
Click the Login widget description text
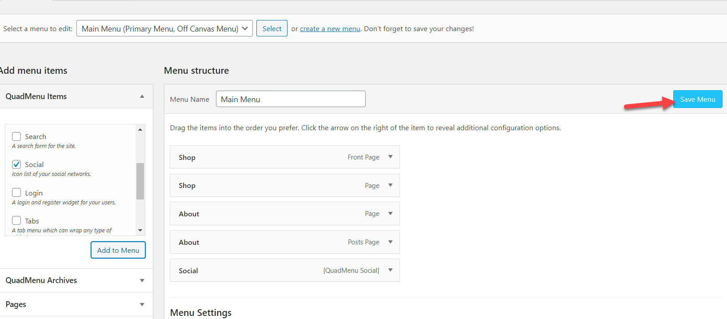tap(64, 203)
